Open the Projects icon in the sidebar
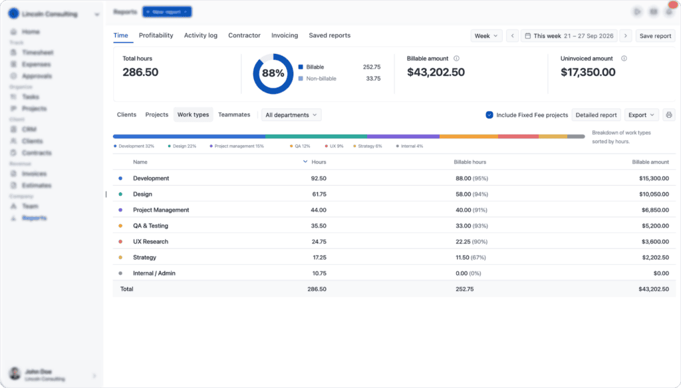Image resolution: width=681 pixels, height=388 pixels. [13, 108]
